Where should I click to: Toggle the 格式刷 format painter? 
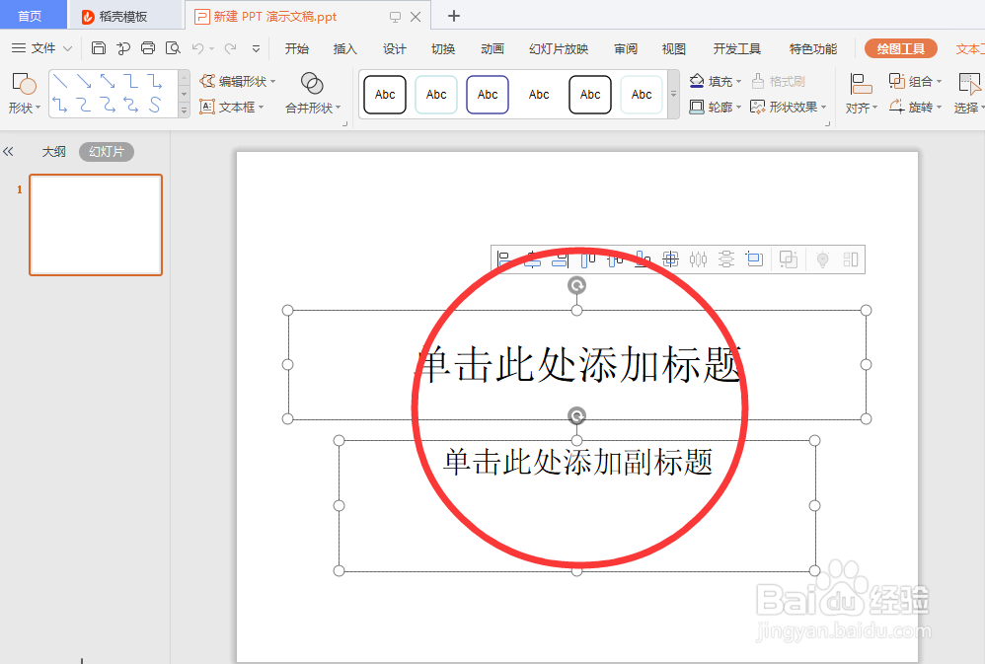click(x=785, y=81)
